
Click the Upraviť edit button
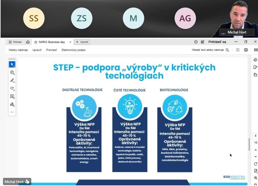pos(37,50)
